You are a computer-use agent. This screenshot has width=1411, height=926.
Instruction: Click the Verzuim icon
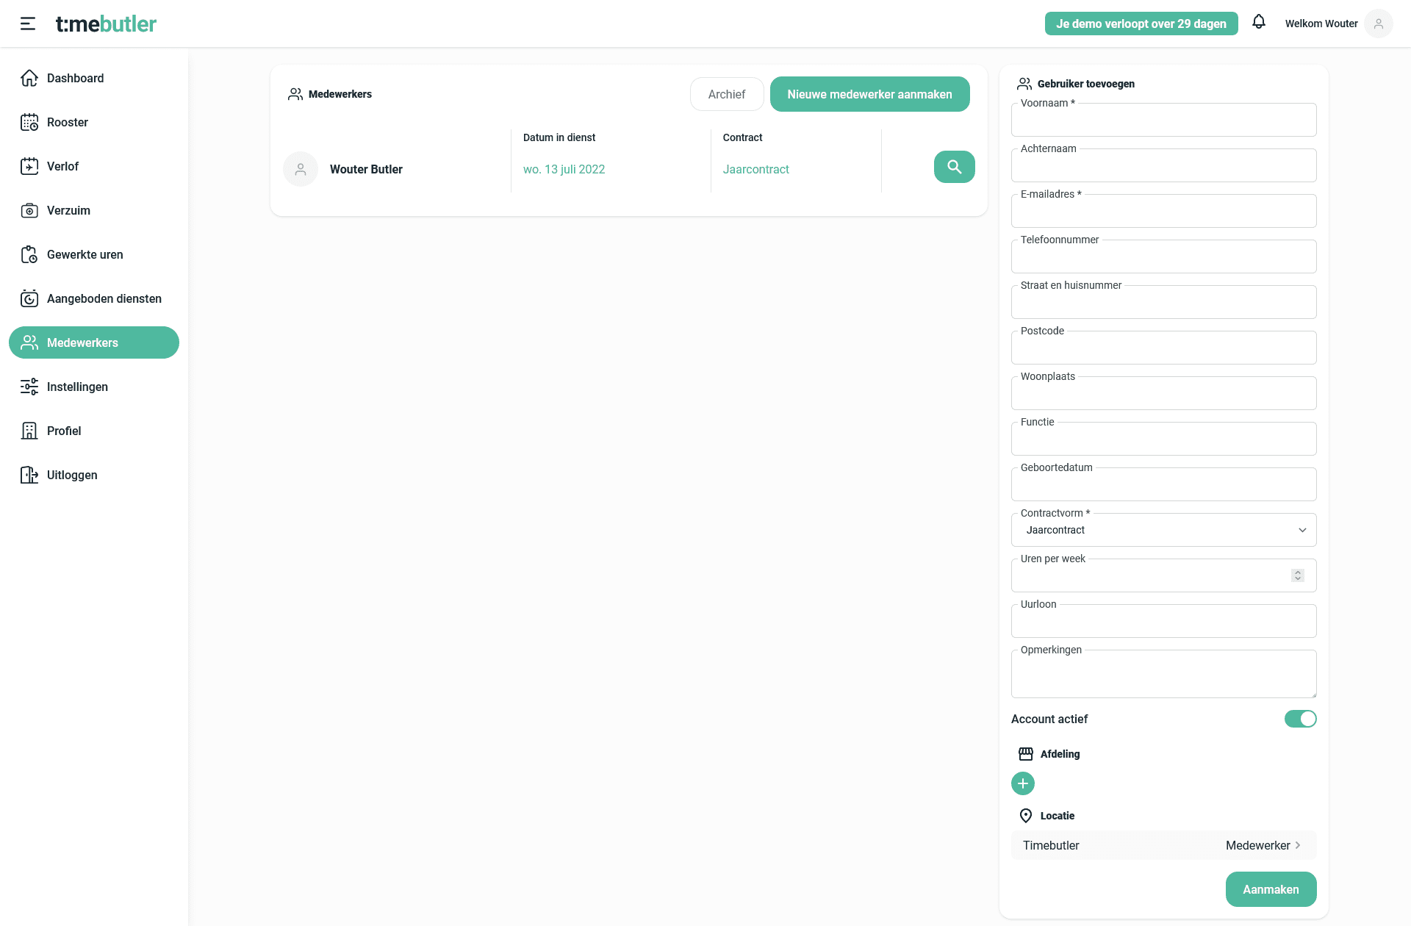(x=29, y=210)
